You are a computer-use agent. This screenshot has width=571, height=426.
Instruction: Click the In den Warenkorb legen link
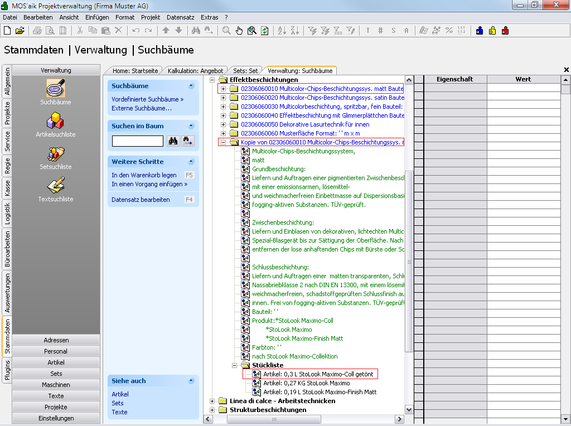pos(144,175)
